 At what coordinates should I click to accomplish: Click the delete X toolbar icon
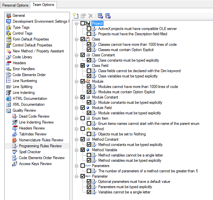click(x=91, y=16)
